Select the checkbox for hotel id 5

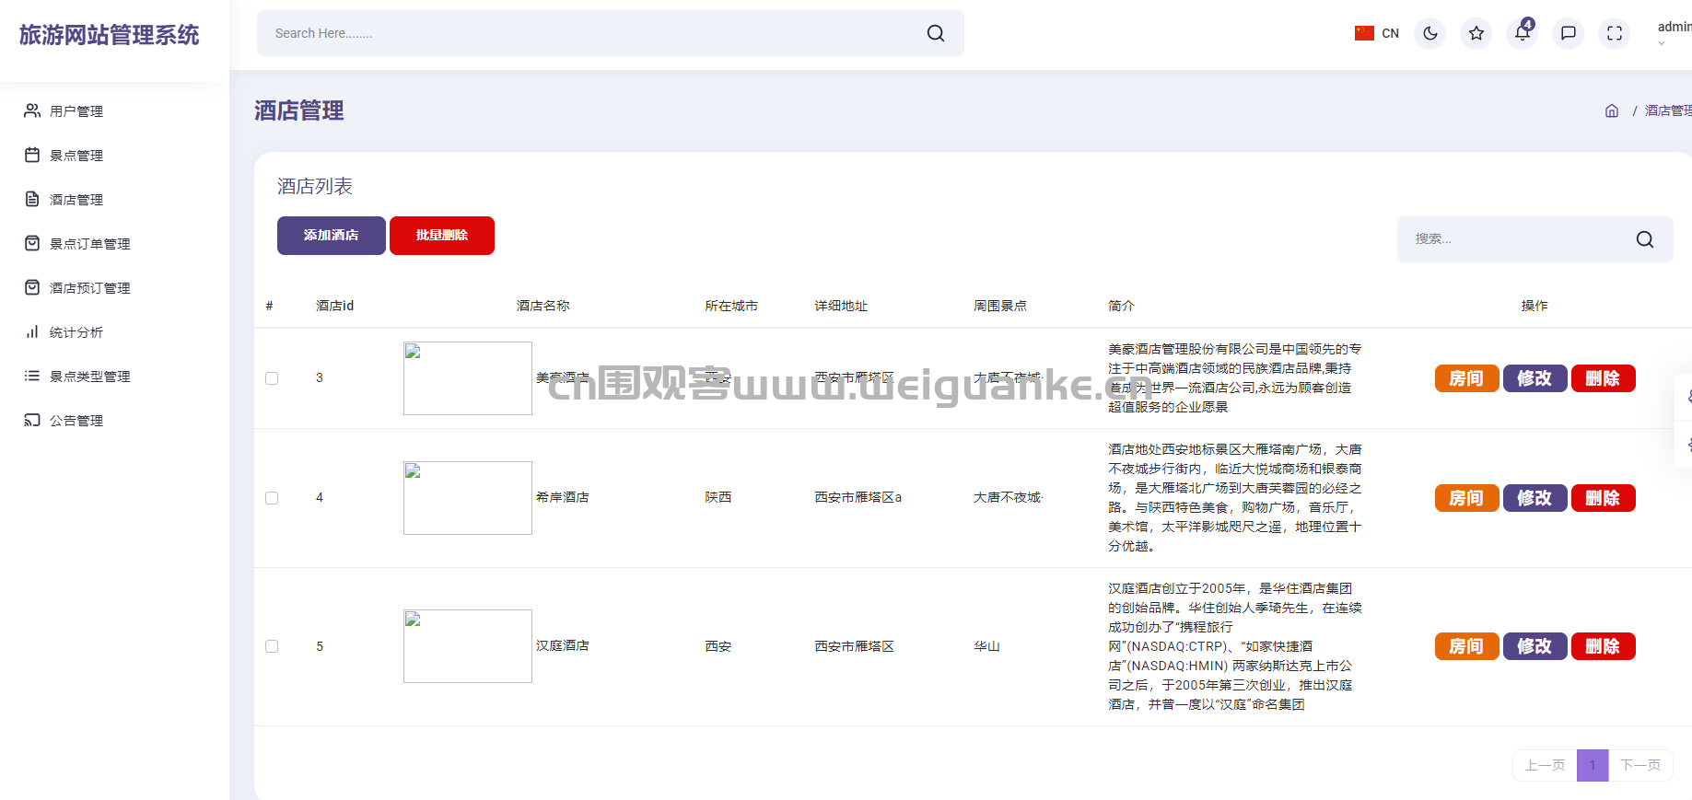point(272,646)
